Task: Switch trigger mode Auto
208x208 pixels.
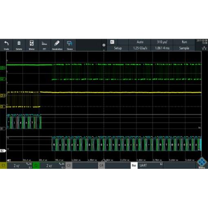Action: tap(140, 42)
